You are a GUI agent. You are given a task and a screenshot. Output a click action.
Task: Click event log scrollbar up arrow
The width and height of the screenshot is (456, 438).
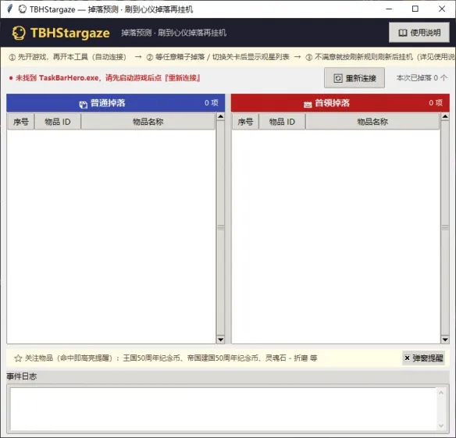pyautogui.click(x=441, y=393)
